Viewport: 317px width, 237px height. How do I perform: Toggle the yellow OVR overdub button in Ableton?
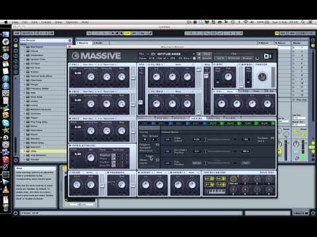click(x=127, y=33)
